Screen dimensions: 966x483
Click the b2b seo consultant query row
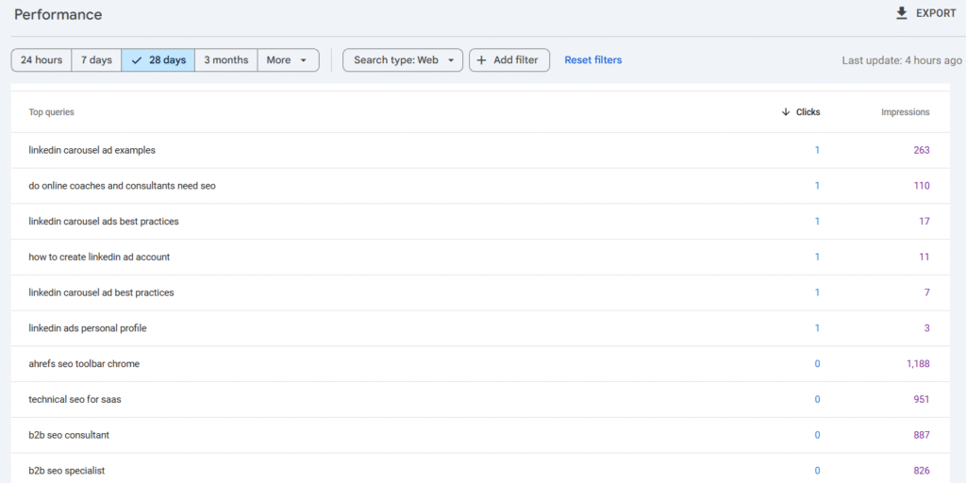click(69, 435)
